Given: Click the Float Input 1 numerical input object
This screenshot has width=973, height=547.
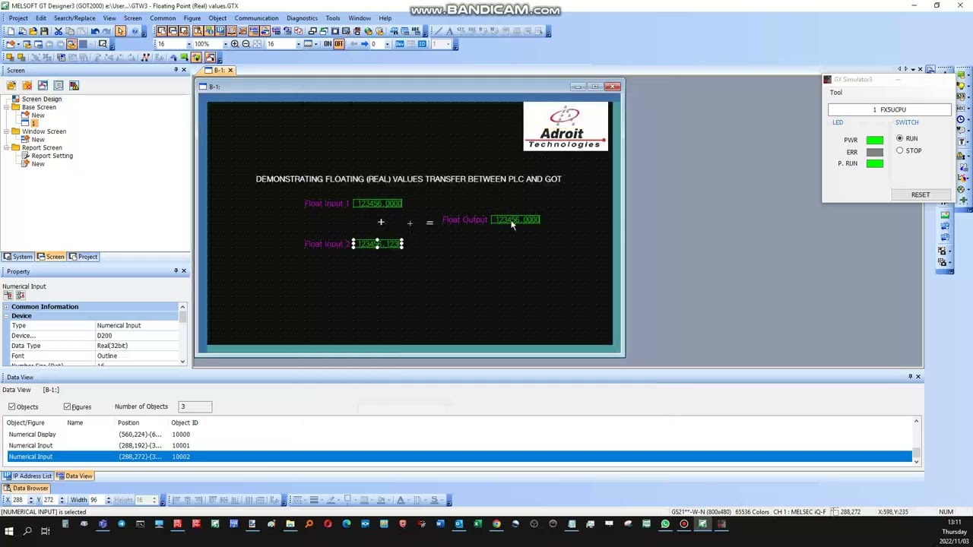Looking at the screenshot, I should point(378,204).
